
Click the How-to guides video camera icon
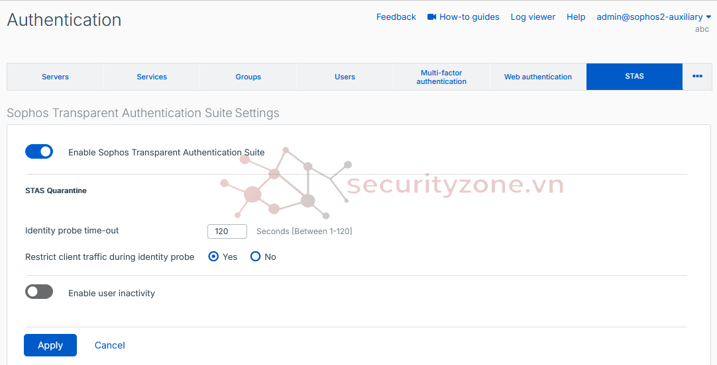coord(432,17)
